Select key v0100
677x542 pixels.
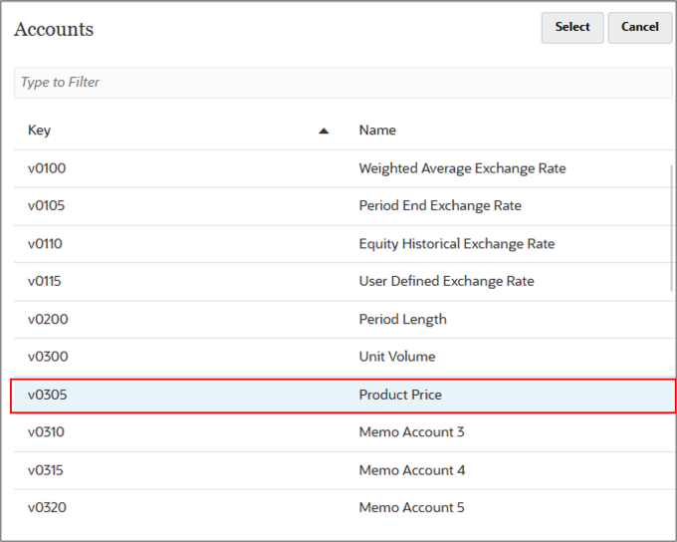[47, 168]
